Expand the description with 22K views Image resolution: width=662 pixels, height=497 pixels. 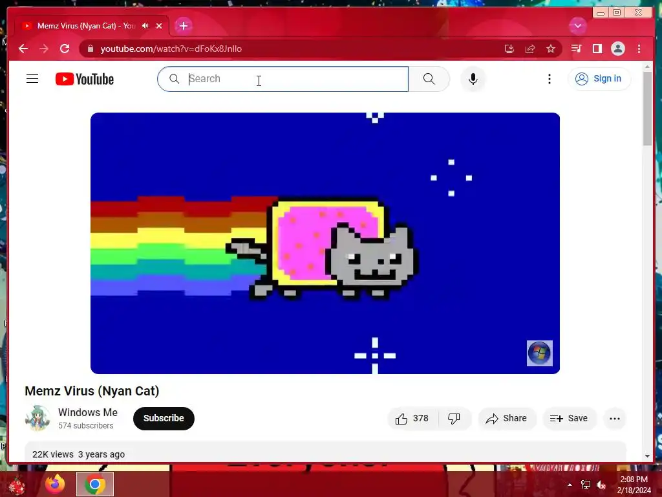coord(325,452)
